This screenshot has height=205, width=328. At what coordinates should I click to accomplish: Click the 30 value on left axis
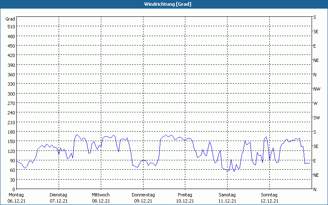[x=13, y=180]
